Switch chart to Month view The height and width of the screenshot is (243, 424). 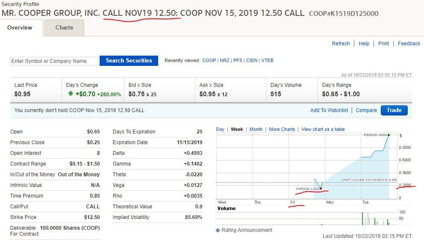(256, 129)
